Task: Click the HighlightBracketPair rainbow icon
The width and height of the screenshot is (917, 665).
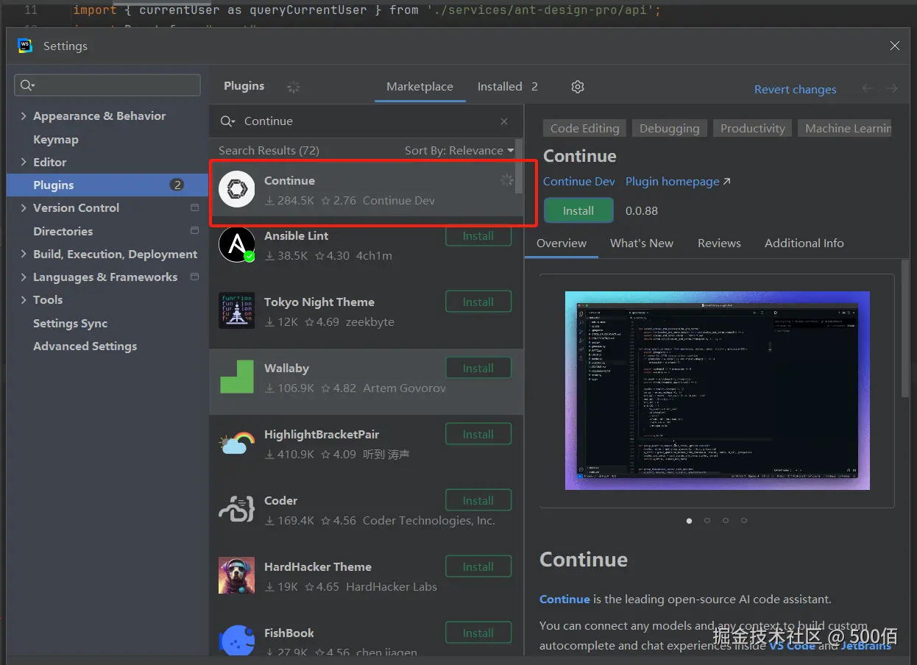Action: click(237, 443)
